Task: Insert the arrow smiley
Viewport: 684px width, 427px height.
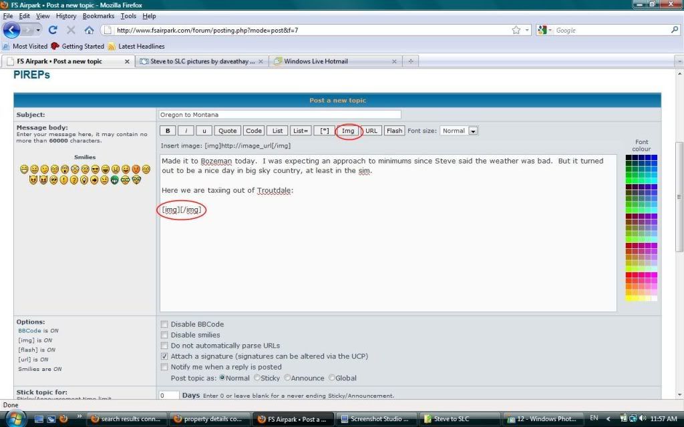Action: click(x=94, y=179)
